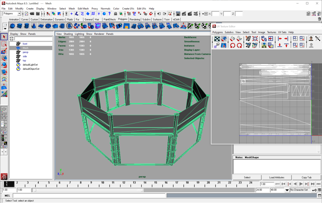Switch to the Rendering shelf tab
This screenshot has height=203, width=322.
135,19
